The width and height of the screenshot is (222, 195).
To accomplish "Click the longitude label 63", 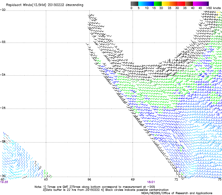I will pyautogui.click(x=46, y=179).
